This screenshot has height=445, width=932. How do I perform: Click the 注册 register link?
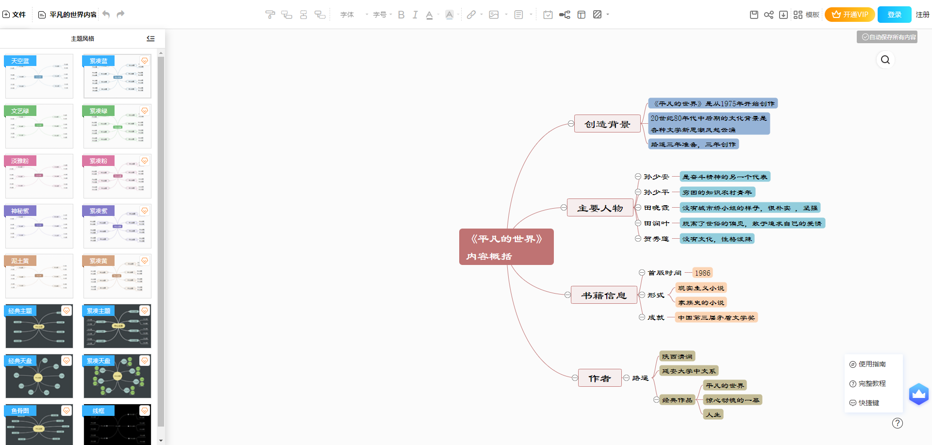click(x=922, y=15)
